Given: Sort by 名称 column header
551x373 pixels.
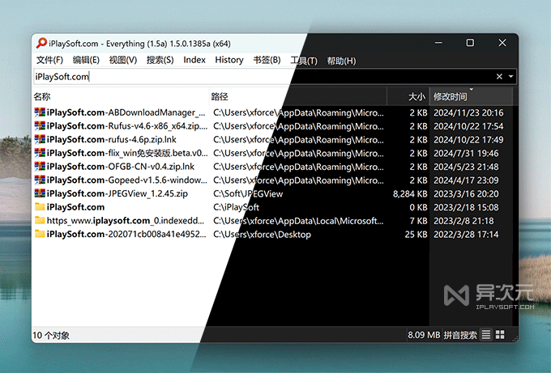Looking at the screenshot, I should tap(42, 96).
